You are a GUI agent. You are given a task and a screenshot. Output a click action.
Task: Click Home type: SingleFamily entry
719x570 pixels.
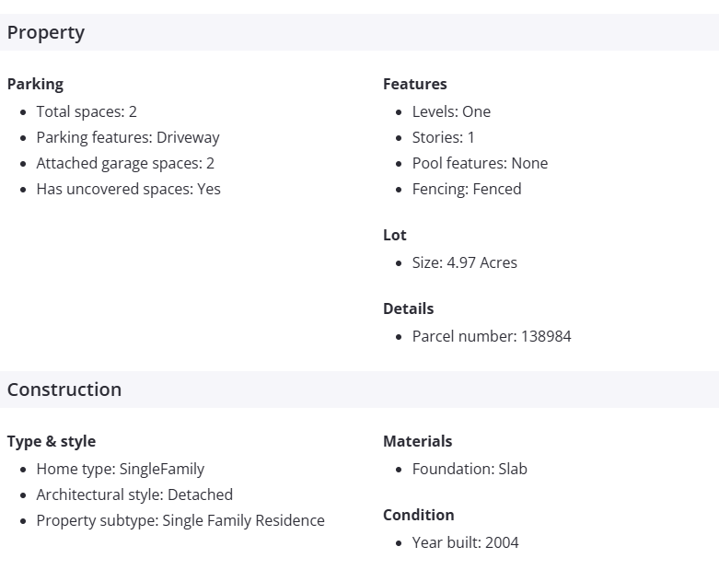[121, 469]
